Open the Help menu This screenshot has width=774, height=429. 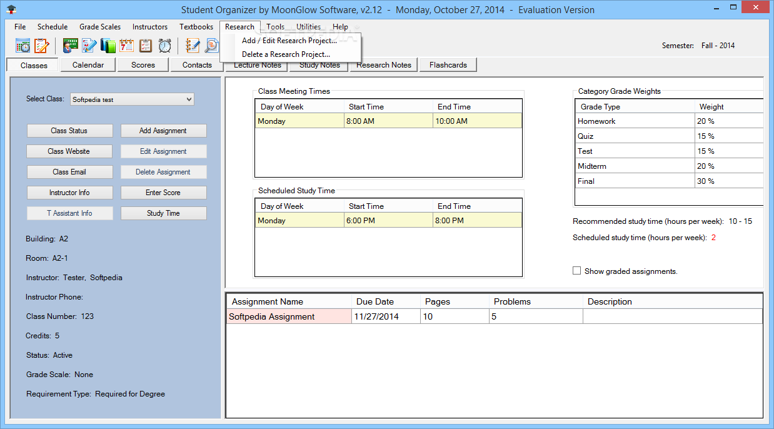point(341,27)
